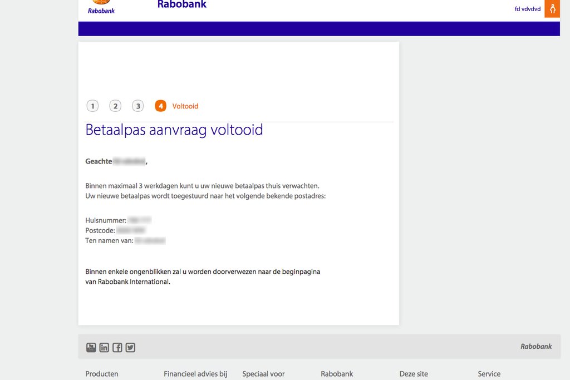Screen dimensions: 570x380
Task: Open the Rabobank footer column heading
Action: tap(337, 374)
